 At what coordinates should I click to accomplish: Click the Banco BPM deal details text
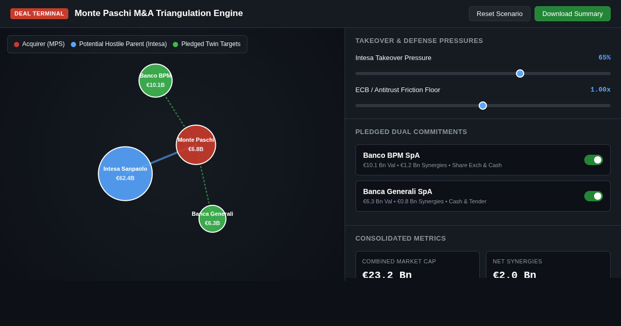433,165
